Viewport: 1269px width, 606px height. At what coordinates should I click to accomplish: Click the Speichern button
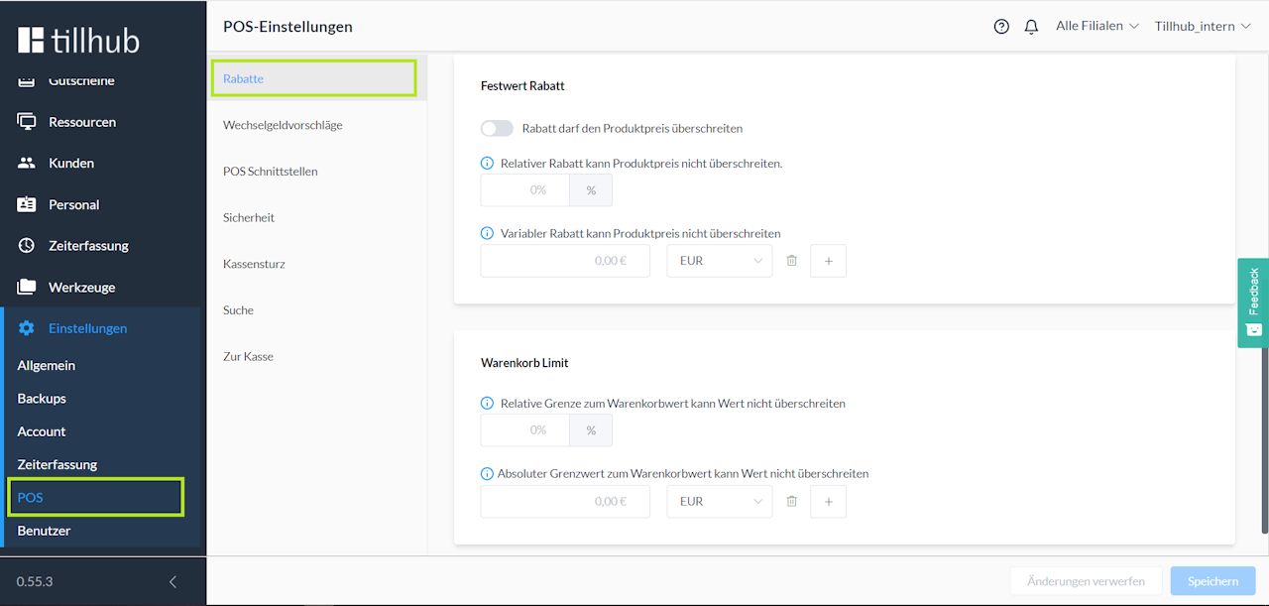[x=1212, y=581]
